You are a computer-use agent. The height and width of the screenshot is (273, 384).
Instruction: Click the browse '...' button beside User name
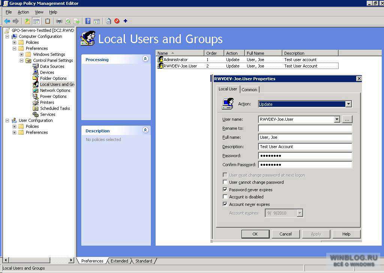pos(347,120)
